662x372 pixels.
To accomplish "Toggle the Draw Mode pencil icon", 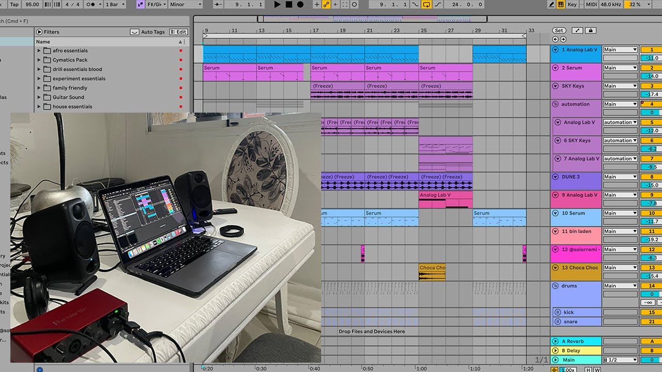I will [552, 4].
